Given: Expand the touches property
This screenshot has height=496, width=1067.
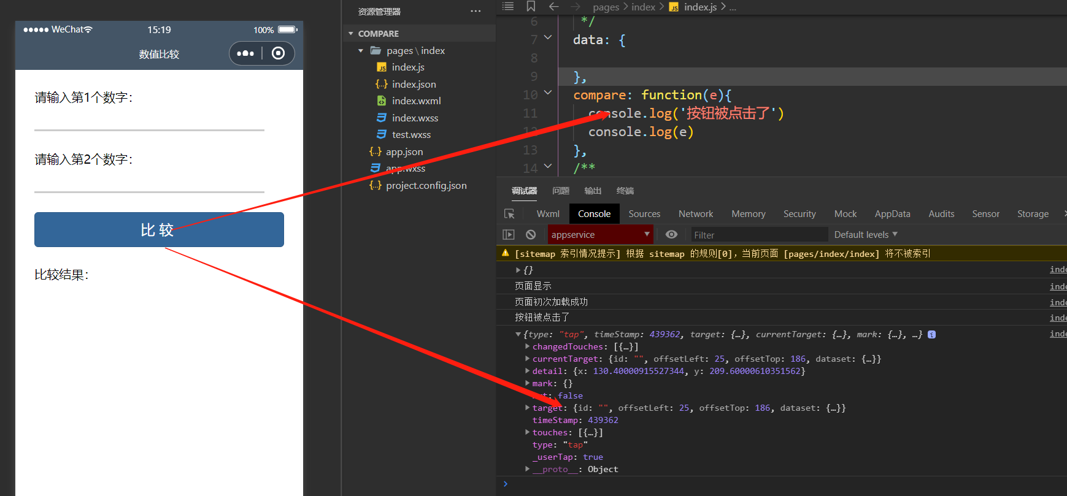Looking at the screenshot, I should (527, 432).
